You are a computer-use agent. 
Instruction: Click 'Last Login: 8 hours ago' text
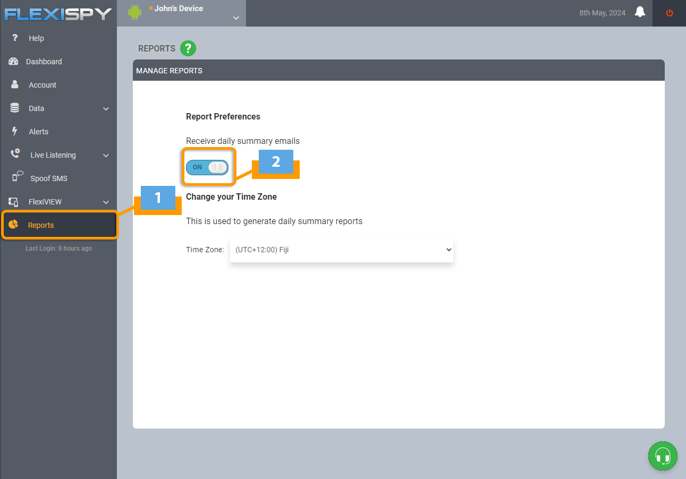coord(58,249)
